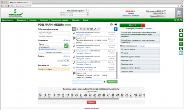This screenshot has width=184, height=110.
Task: Click the red Удалить button
Action: click(91, 102)
